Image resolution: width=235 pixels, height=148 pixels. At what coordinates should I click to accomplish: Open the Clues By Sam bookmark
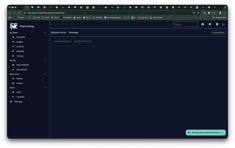click(156, 17)
